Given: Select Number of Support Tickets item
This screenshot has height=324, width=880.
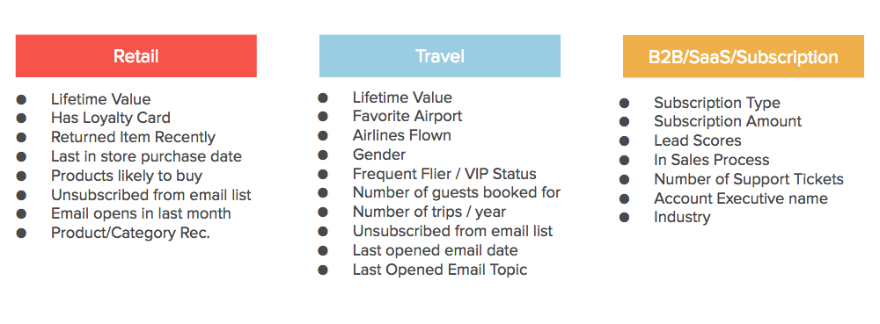Looking at the screenshot, I should [x=749, y=180].
